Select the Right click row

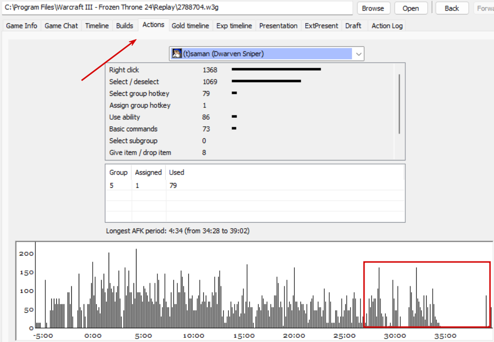[249, 70]
